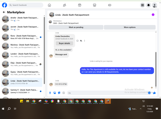Image resolution: width=161 pixels, height=119 pixels.
Task: Open Sticky Notes on the taskbar
Action: (x=22, y=101)
